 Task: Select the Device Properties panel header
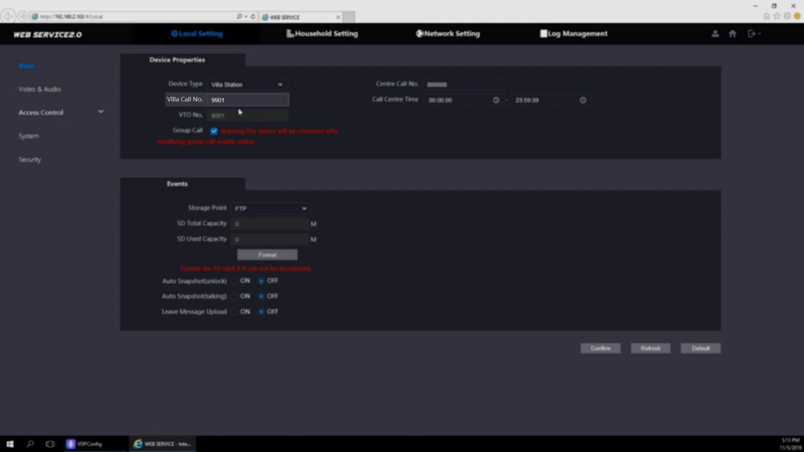click(183, 60)
